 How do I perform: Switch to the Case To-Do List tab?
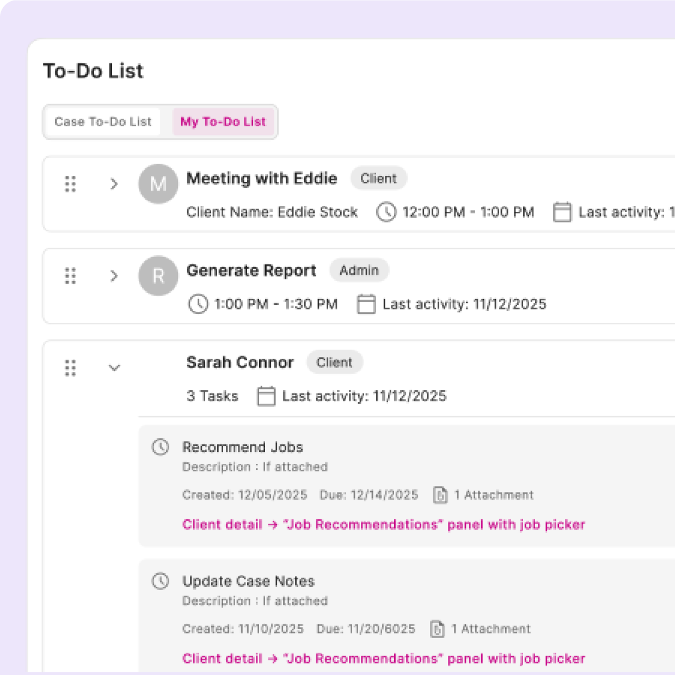coord(102,121)
